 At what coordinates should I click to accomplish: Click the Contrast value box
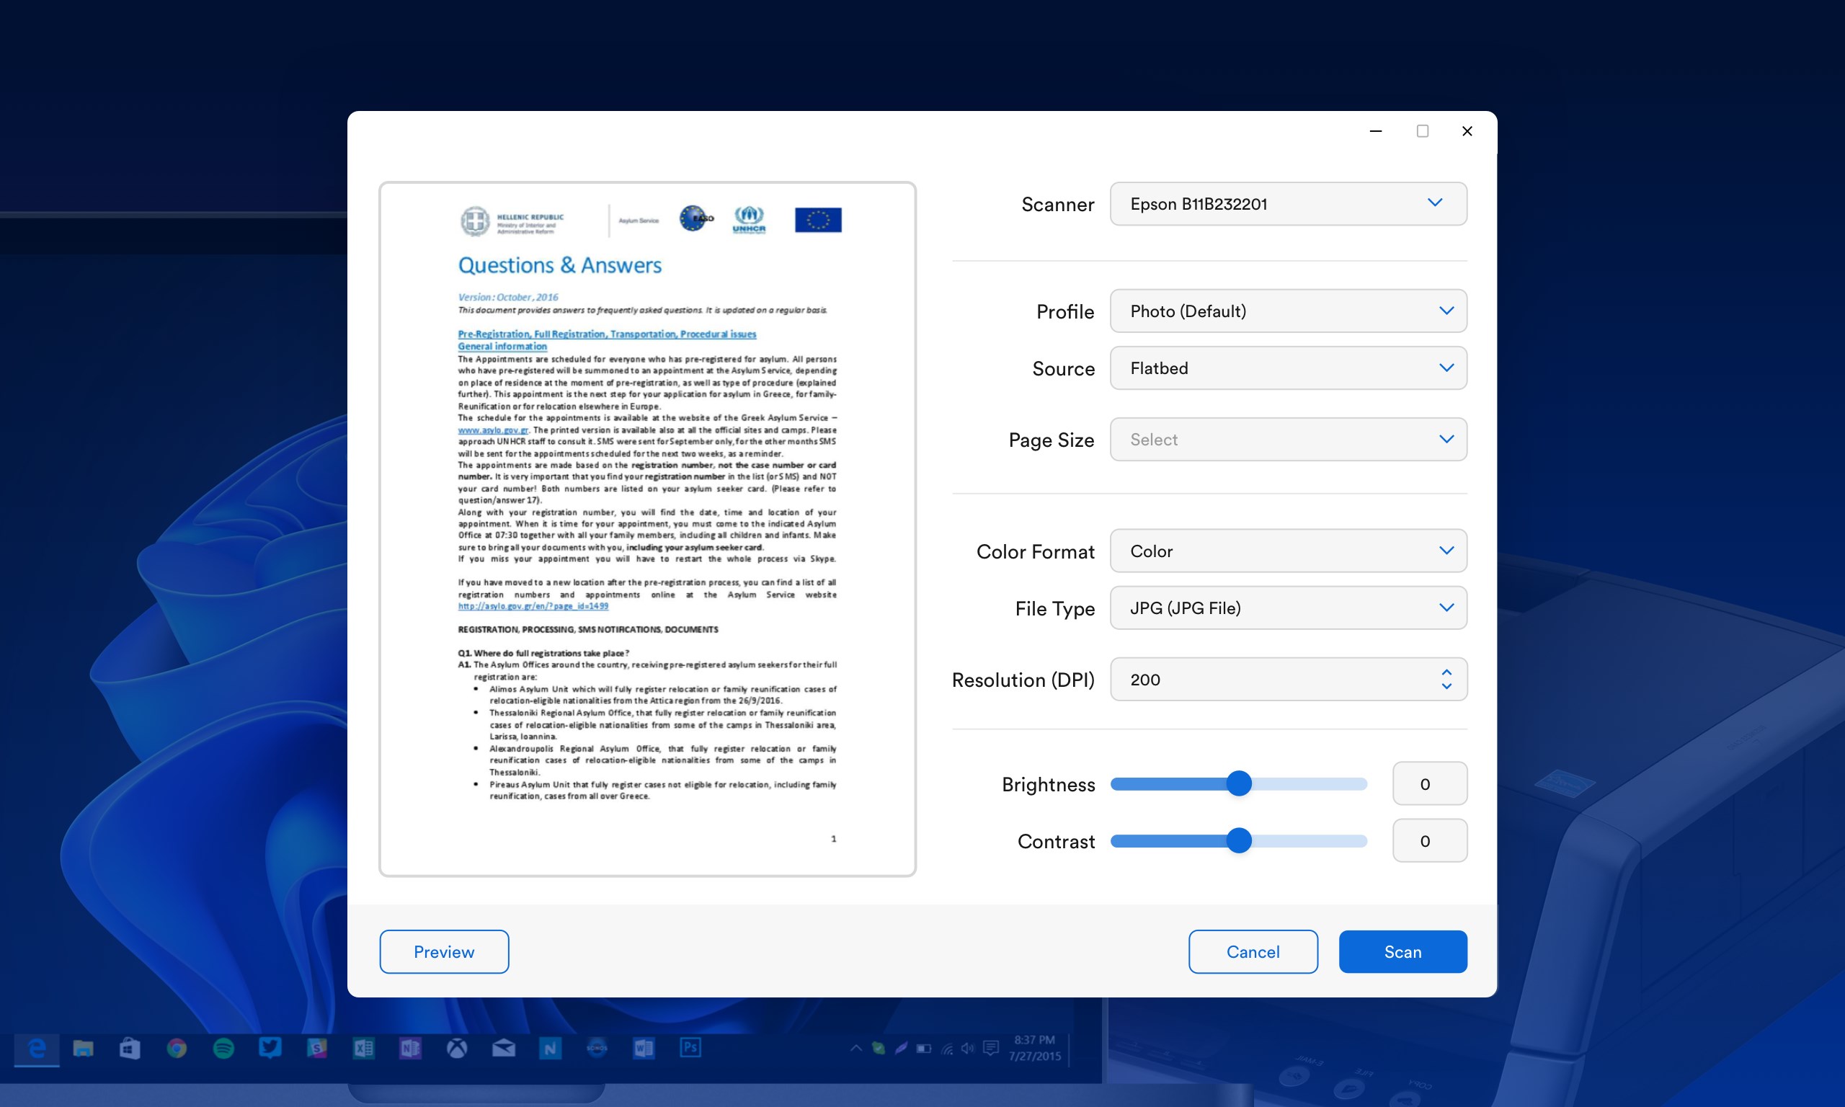pos(1429,840)
